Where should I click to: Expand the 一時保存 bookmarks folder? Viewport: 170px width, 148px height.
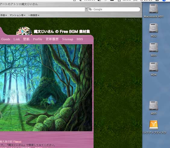(x=34, y=15)
